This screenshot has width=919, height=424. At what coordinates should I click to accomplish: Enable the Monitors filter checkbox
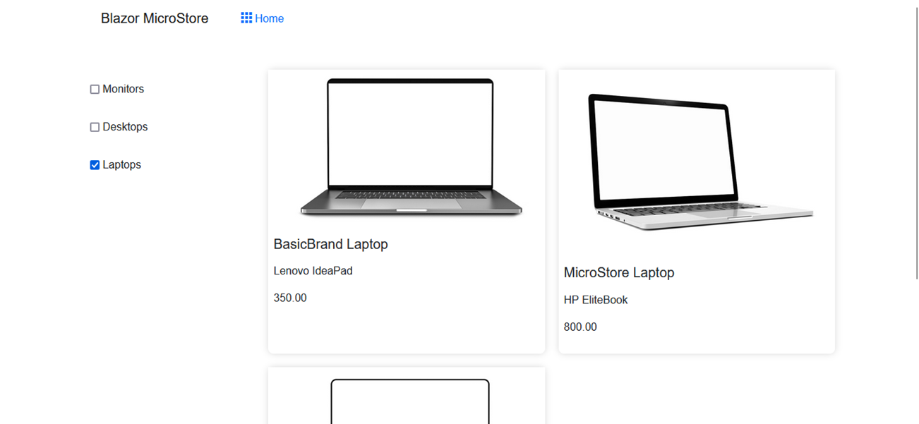pyautogui.click(x=95, y=90)
